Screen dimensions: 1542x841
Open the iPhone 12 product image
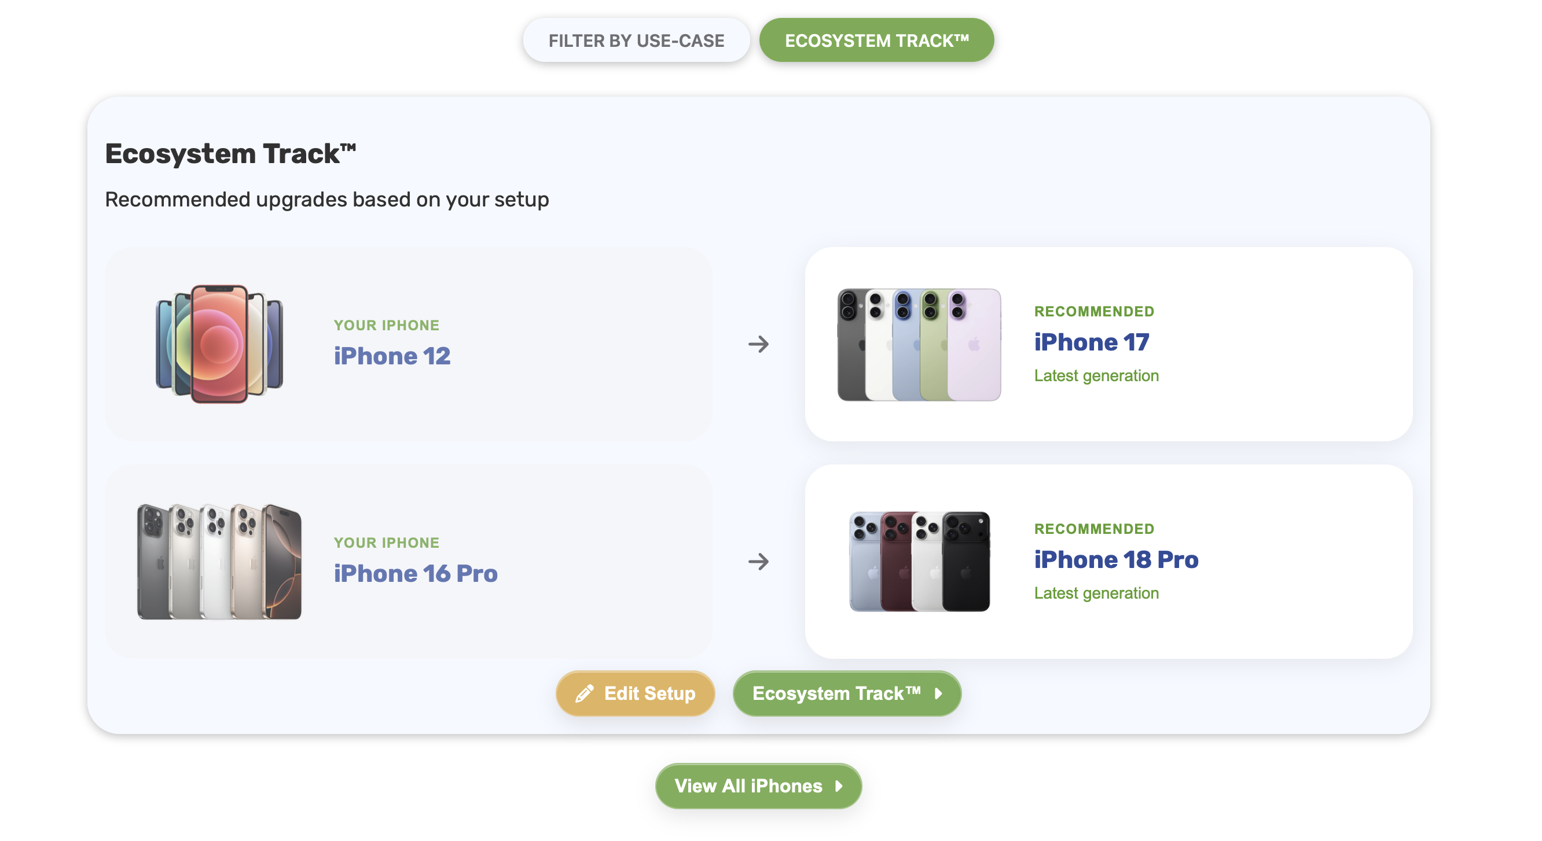pos(219,344)
